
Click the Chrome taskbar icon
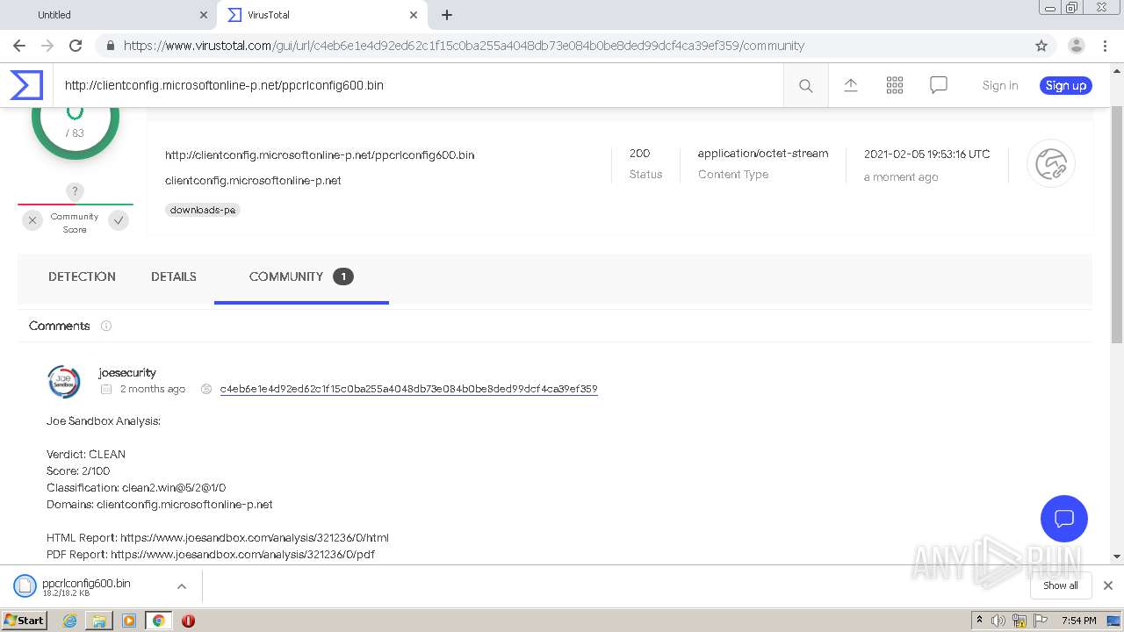pyautogui.click(x=159, y=621)
